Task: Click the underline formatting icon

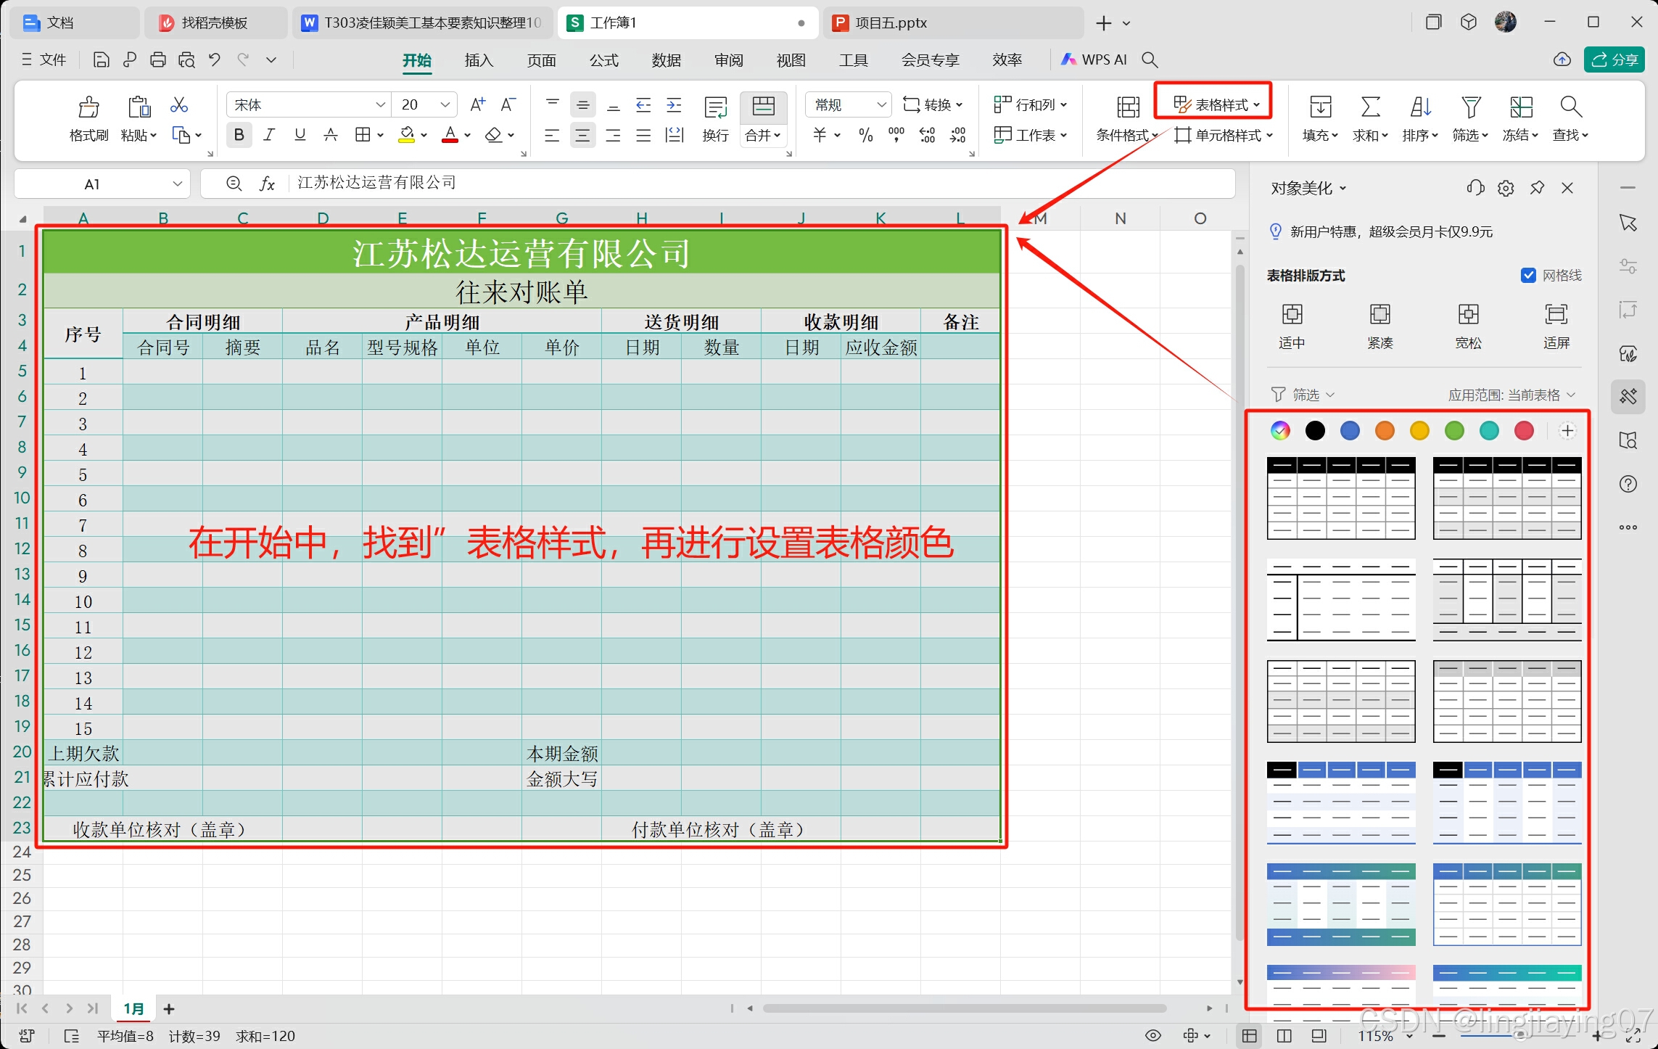Action: point(300,135)
